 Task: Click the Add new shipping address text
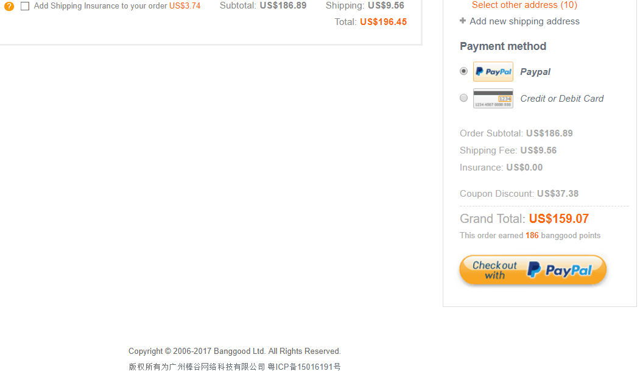tap(524, 21)
